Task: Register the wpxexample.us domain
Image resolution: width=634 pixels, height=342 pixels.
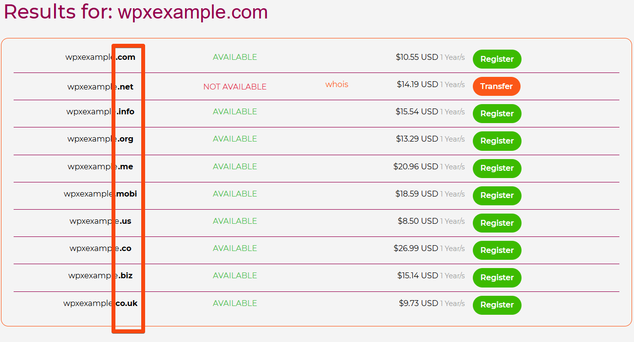Action: [497, 223]
